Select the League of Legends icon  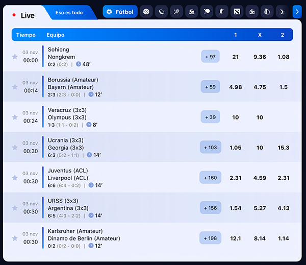tap(267, 12)
